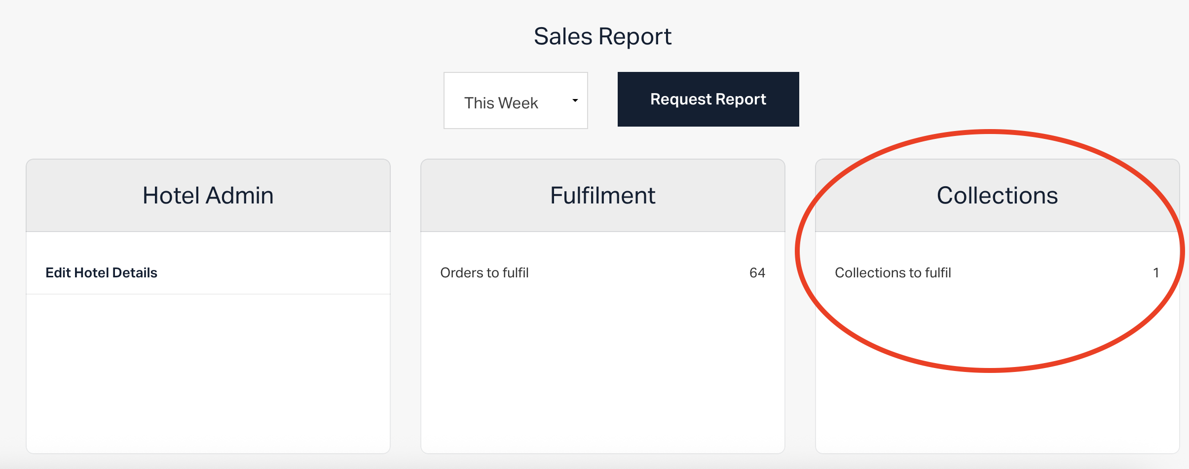Click the This Week text in the selector
Image resolution: width=1189 pixels, height=469 pixels.
pyautogui.click(x=501, y=103)
